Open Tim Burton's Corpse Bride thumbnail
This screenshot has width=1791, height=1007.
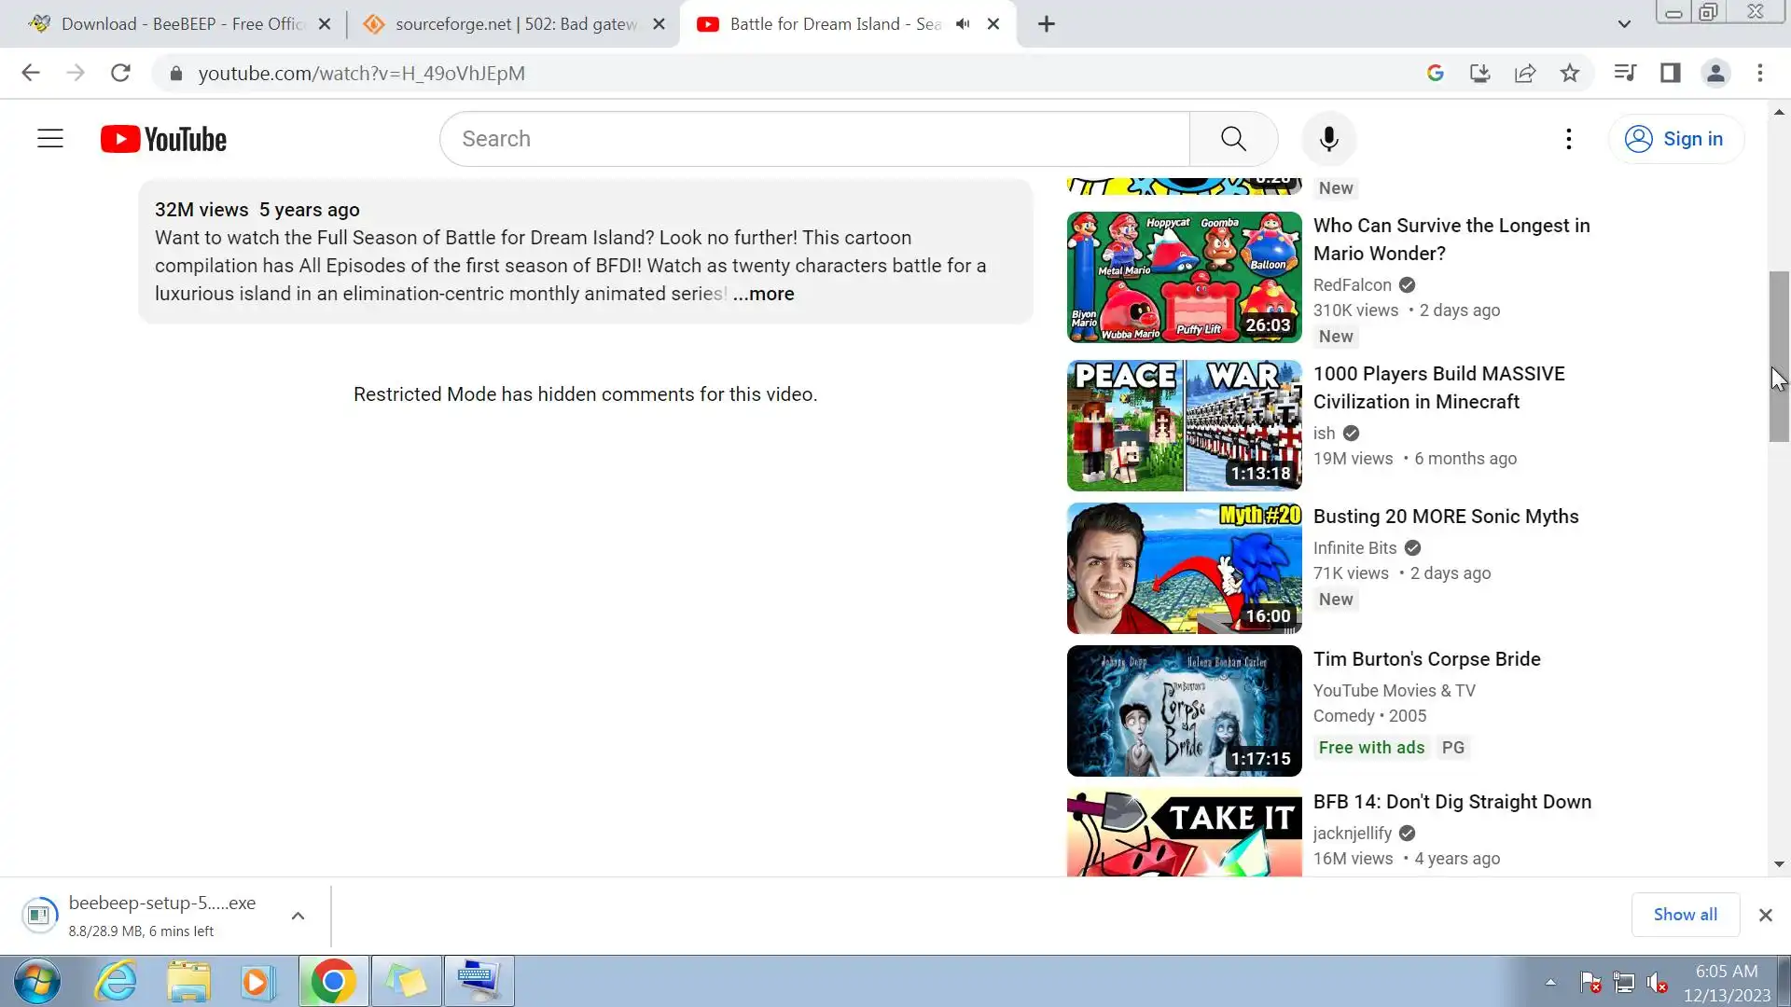click(1184, 710)
